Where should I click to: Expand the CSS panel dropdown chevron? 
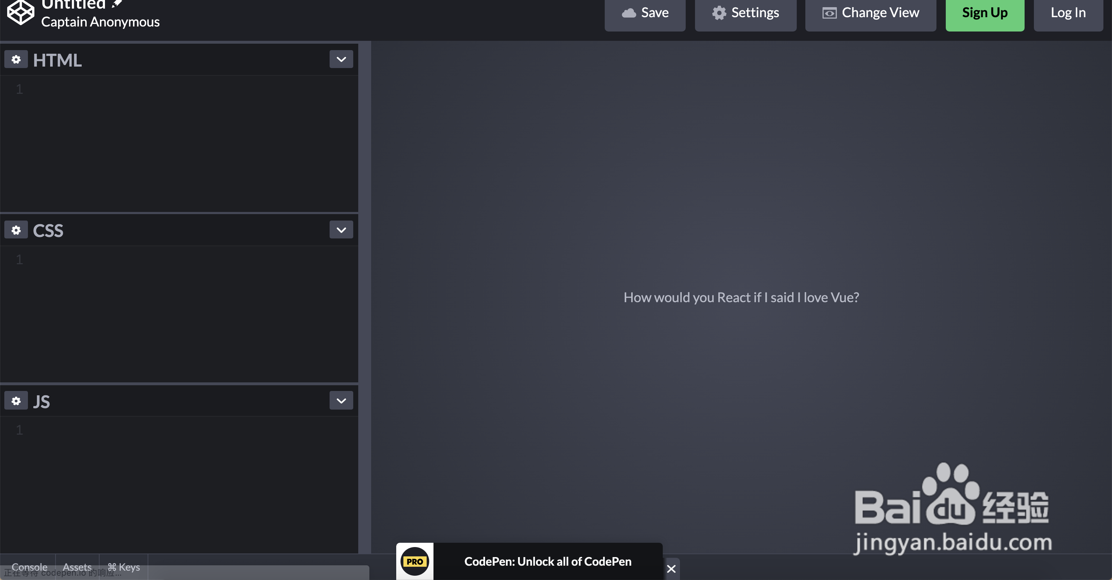point(341,230)
